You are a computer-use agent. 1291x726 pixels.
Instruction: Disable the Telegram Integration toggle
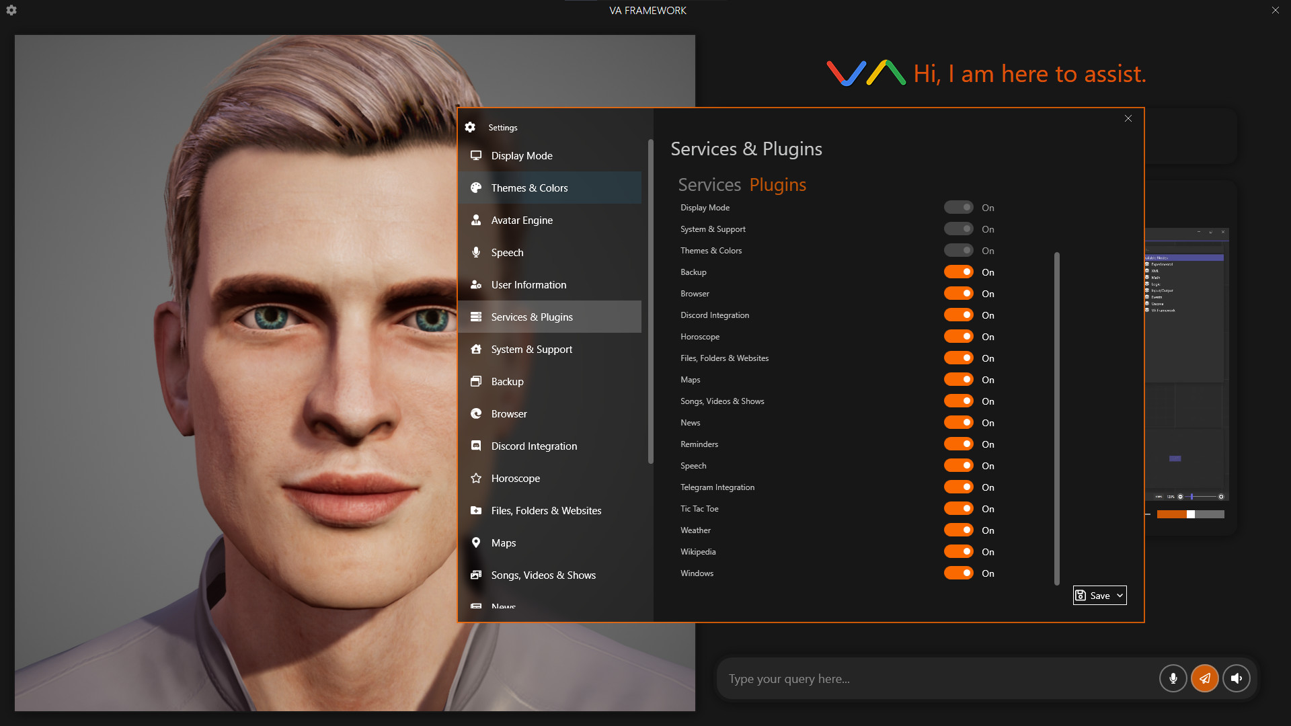click(959, 487)
